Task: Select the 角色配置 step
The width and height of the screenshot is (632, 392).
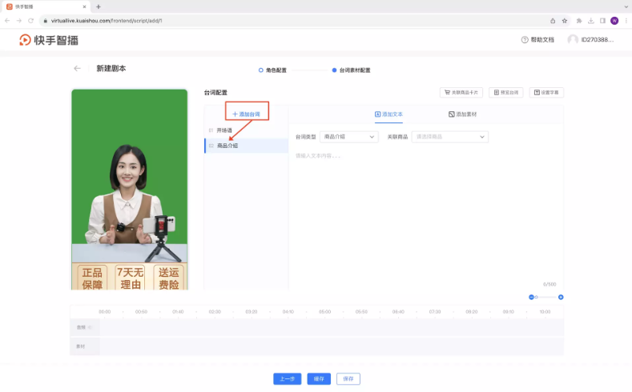Action: point(272,70)
